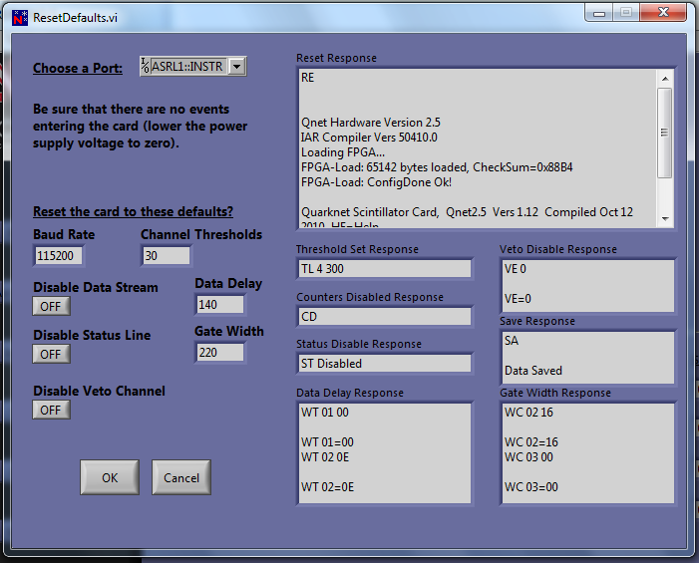Open the Choose a Port dropdown arrow

click(x=236, y=67)
